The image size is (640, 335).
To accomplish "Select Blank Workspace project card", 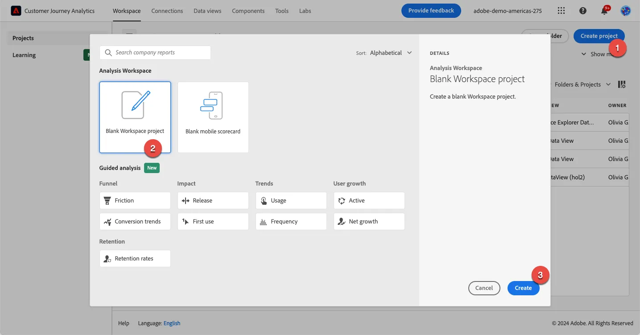I will [x=135, y=117].
